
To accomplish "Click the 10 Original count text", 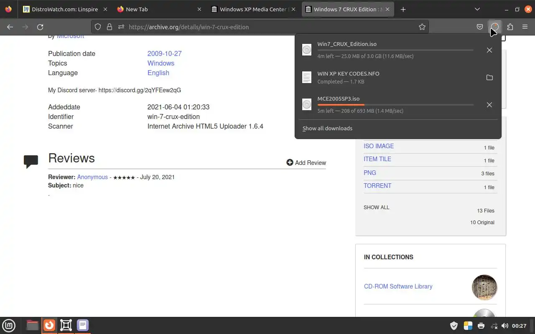I will coord(482,223).
